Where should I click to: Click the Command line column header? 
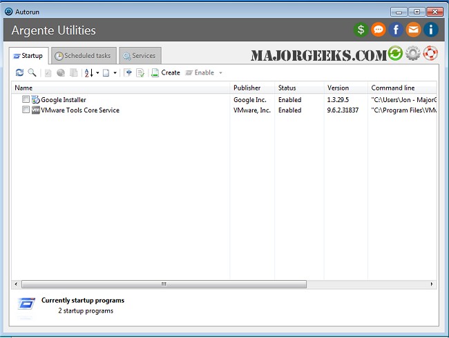pos(402,88)
